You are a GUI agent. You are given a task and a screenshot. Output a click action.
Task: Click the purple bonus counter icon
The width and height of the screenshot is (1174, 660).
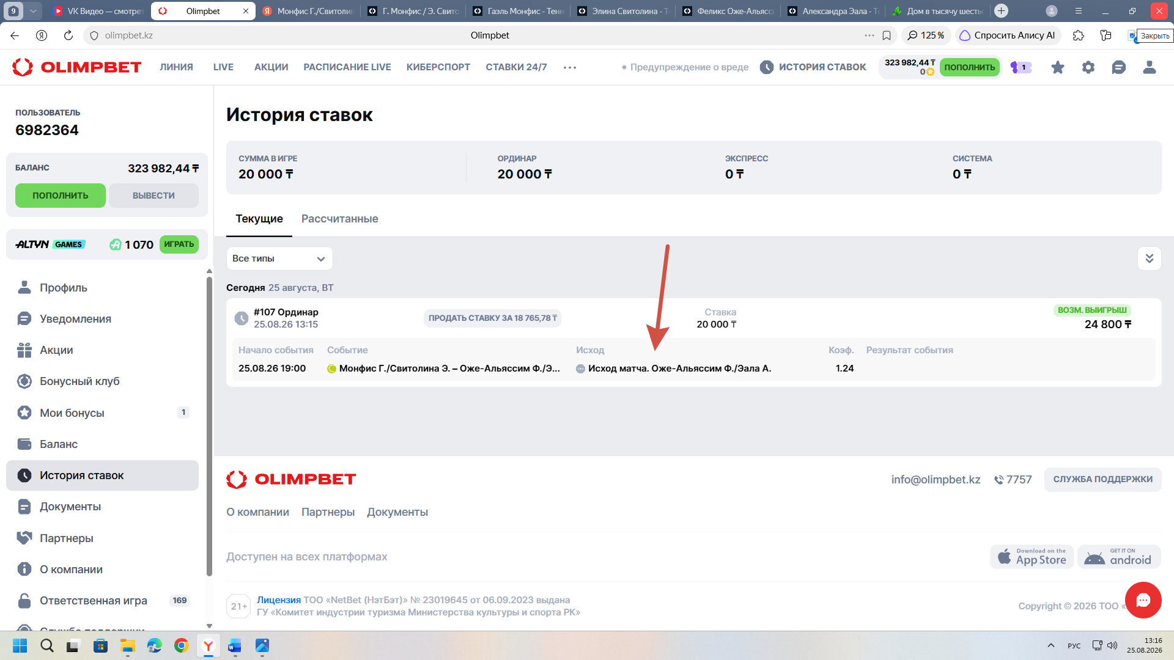(x=1021, y=67)
